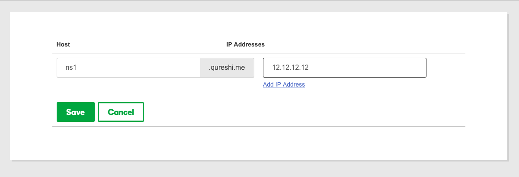Place cursor on the ns1 text

coord(71,68)
